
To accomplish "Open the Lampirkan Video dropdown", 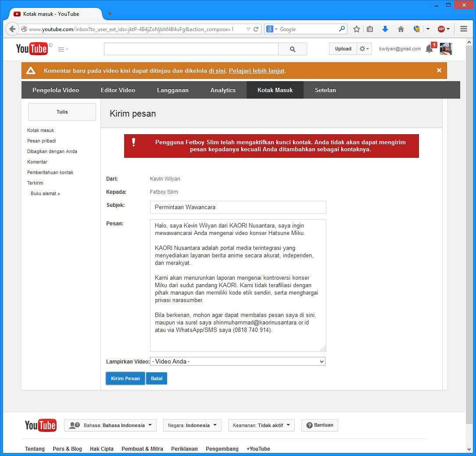I will click(238, 361).
